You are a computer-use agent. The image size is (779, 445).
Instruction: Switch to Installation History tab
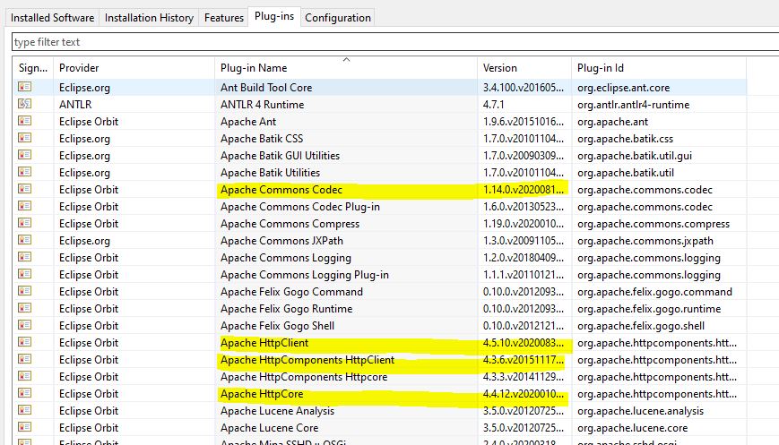coord(149,18)
